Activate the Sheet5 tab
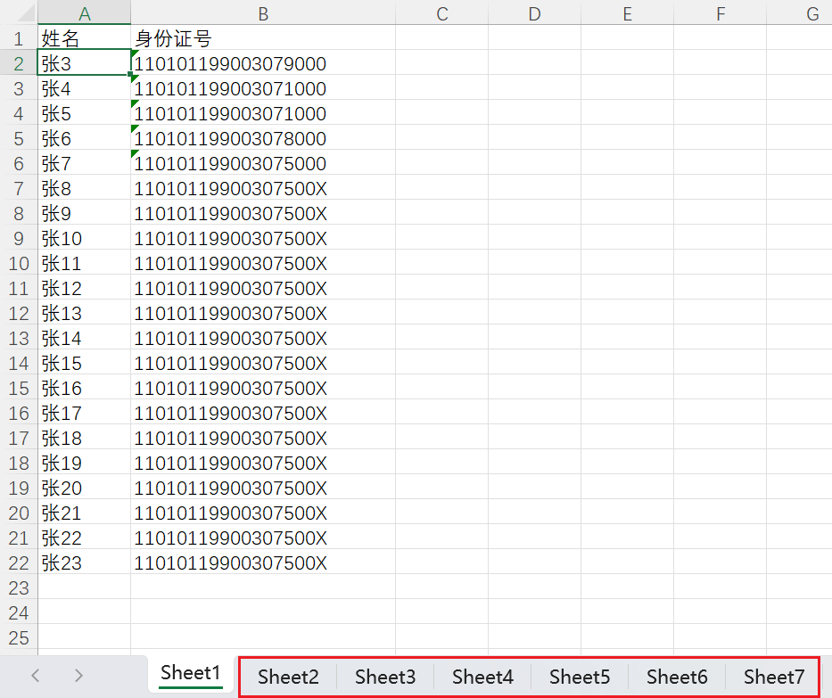The height and width of the screenshot is (698, 832). coord(580,677)
